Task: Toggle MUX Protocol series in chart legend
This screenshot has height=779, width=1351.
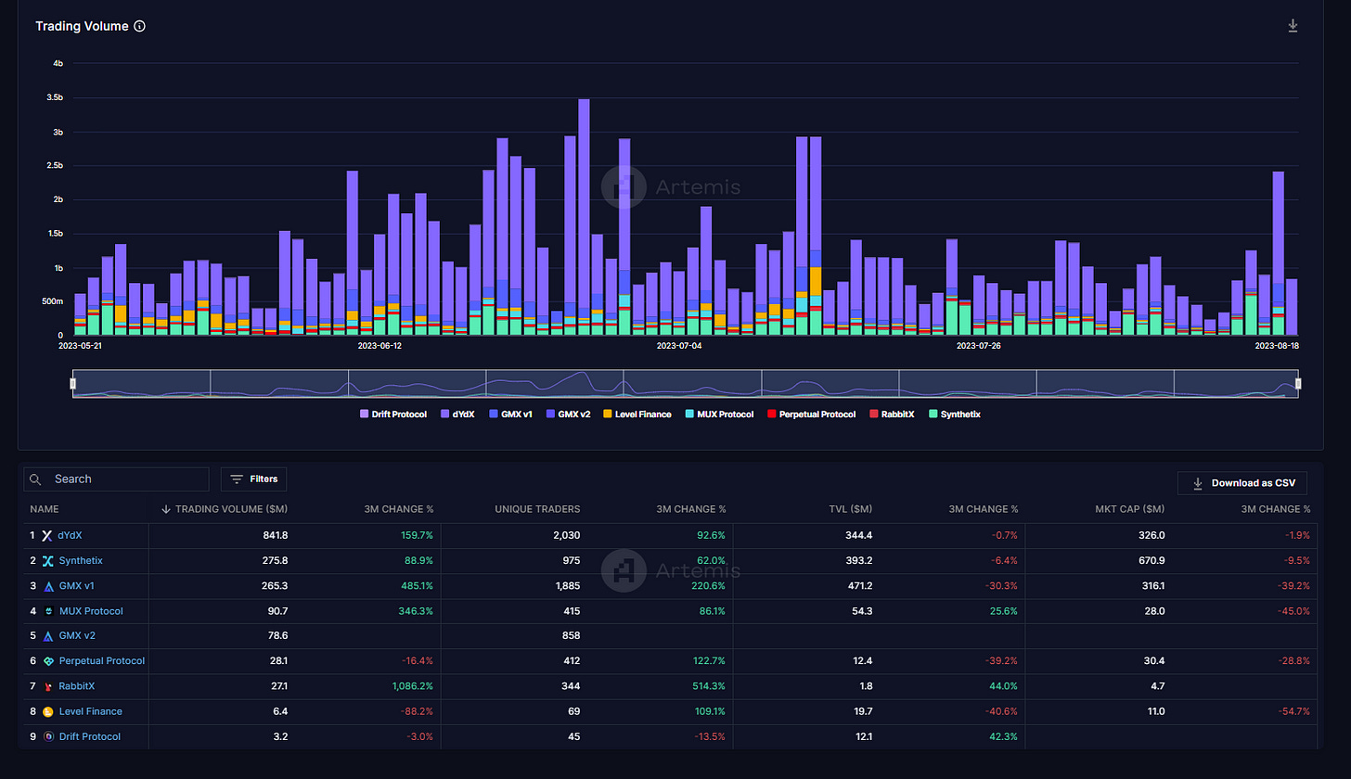Action: [x=719, y=415]
